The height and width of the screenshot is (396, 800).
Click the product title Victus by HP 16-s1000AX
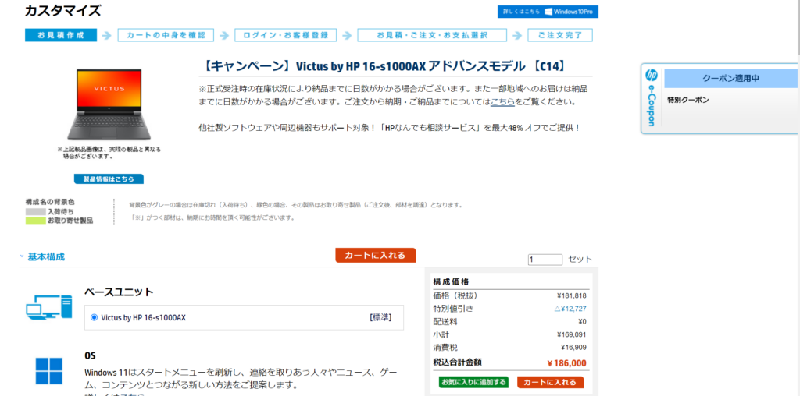point(385,66)
